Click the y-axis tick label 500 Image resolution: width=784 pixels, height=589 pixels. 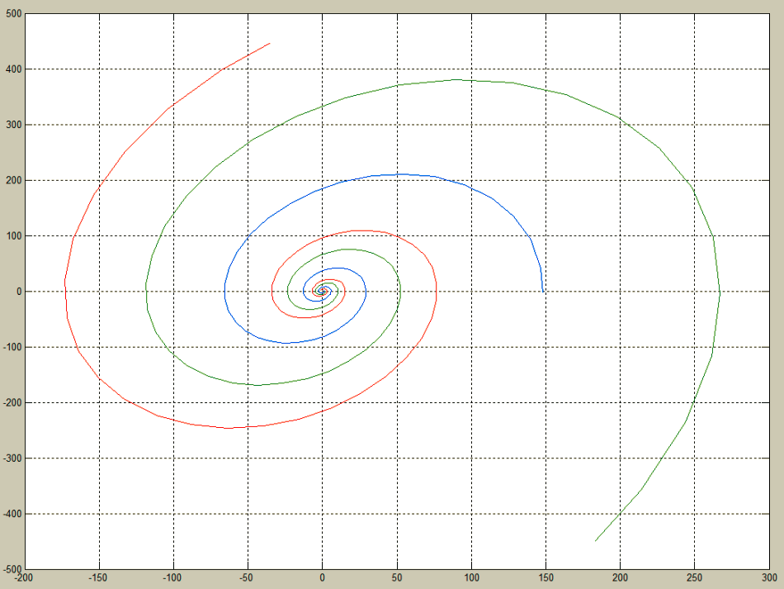(x=14, y=14)
